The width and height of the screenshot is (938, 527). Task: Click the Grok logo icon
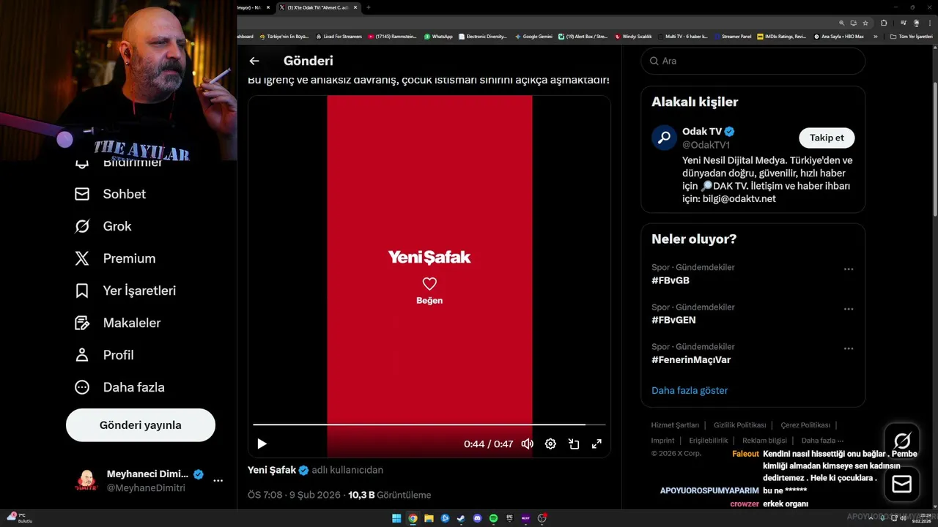(x=82, y=226)
